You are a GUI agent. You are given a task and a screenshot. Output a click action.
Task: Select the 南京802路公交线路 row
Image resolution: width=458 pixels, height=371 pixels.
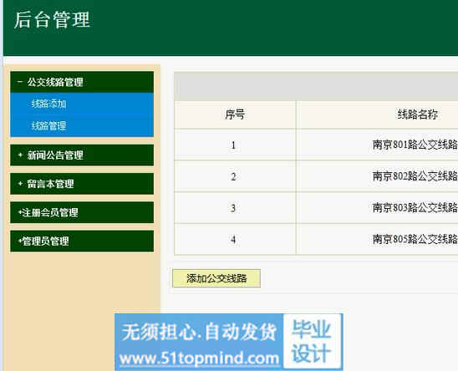click(x=316, y=176)
